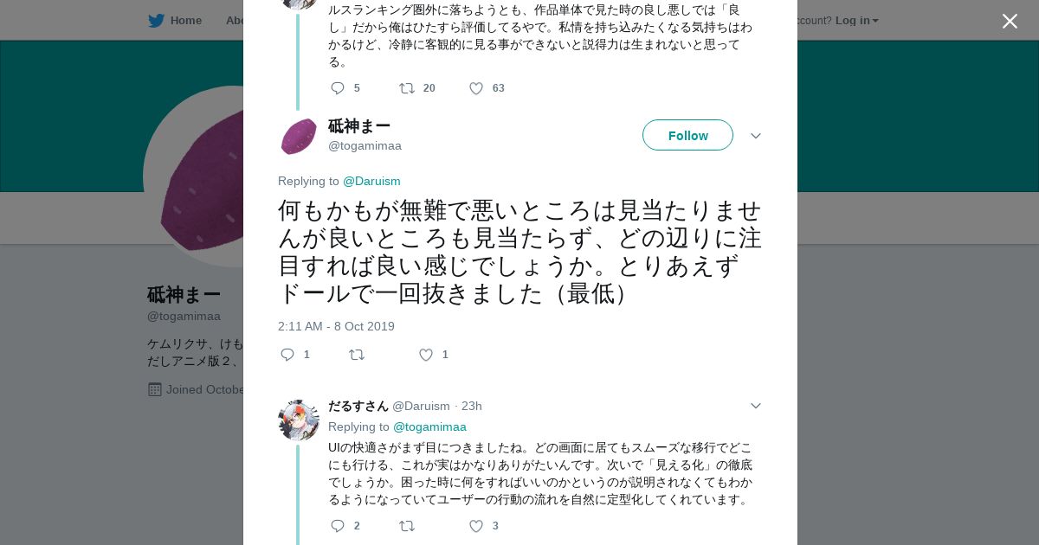The height and width of the screenshot is (545, 1039).
Task: Like the main tweet by 砥神まー
Action: (426, 355)
